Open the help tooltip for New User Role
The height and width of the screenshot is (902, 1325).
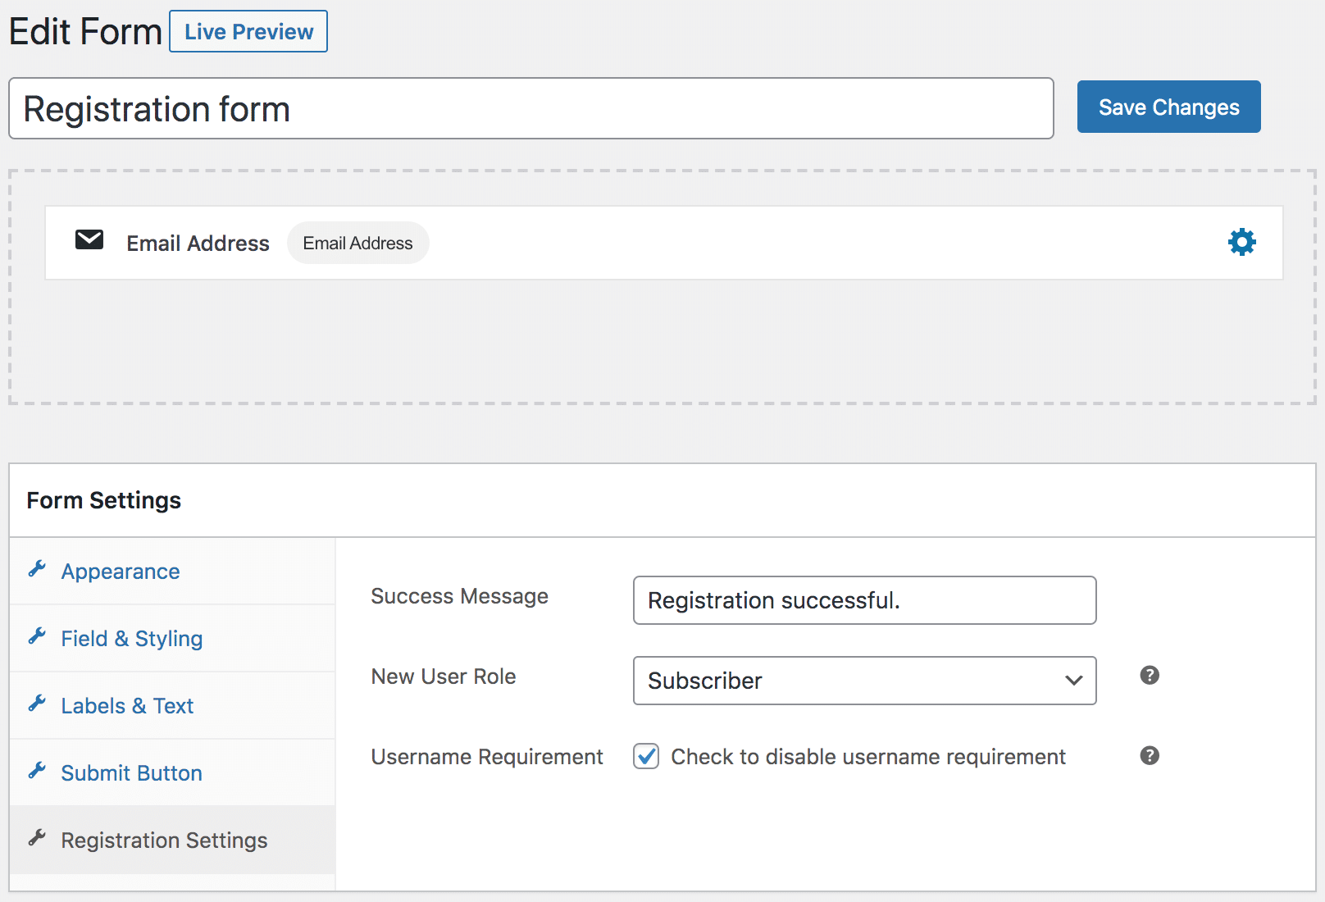(x=1149, y=675)
